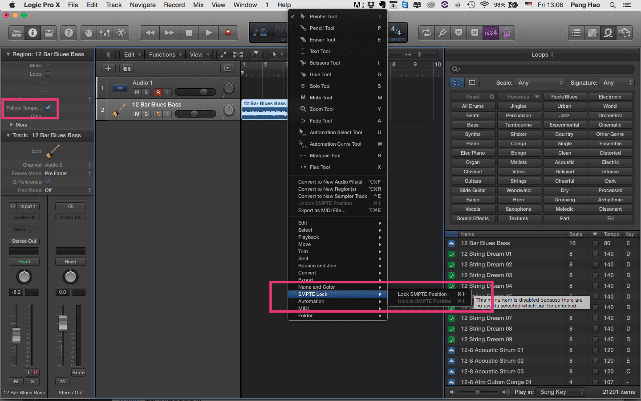Toggle the Q-Reference checkbox
Screen dimensions: 641x401
(48, 182)
